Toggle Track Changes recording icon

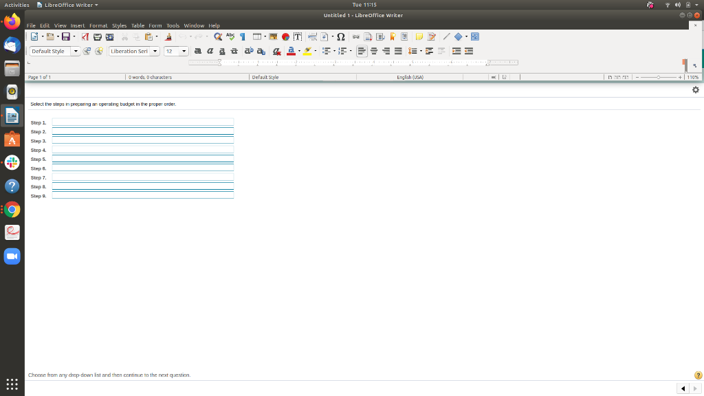[432, 37]
